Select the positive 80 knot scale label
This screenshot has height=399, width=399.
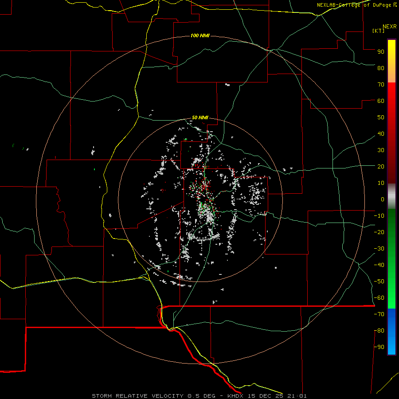(381, 68)
